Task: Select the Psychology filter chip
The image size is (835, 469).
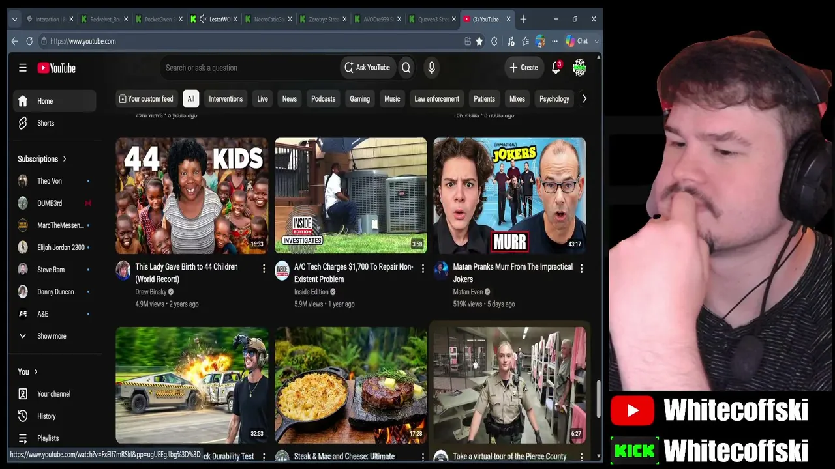Action: tap(554, 99)
